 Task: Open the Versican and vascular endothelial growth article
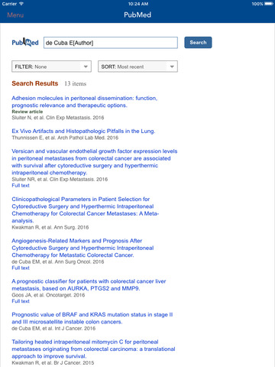pyautogui.click(x=95, y=162)
